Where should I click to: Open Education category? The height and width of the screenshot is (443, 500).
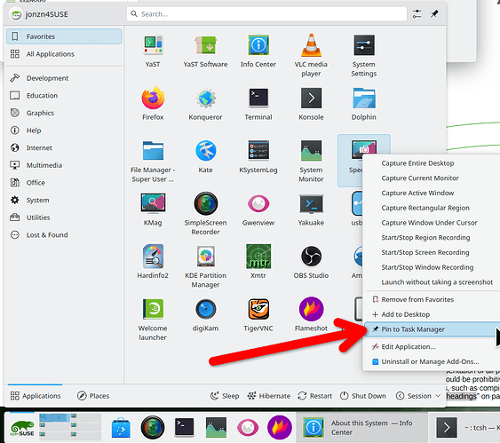pos(64,95)
